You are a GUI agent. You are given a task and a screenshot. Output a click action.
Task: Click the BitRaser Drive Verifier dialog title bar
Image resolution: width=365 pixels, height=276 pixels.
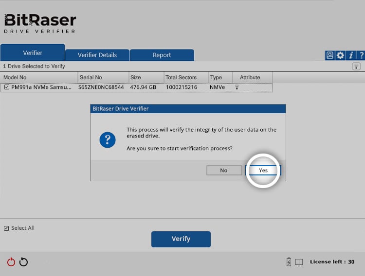(x=188, y=108)
